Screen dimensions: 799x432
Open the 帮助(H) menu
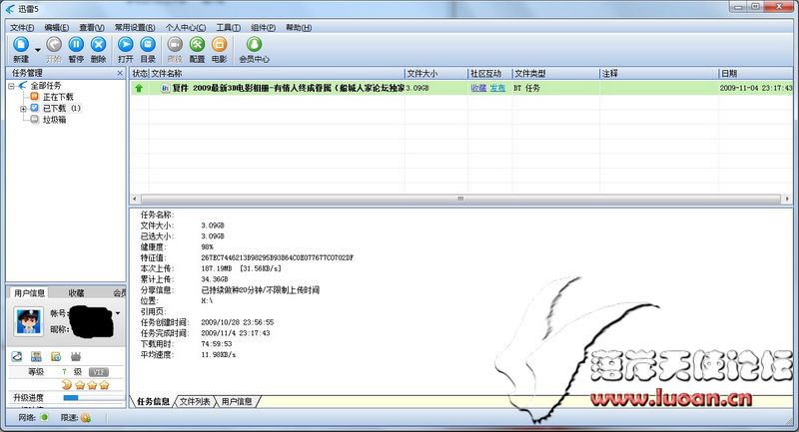click(299, 28)
